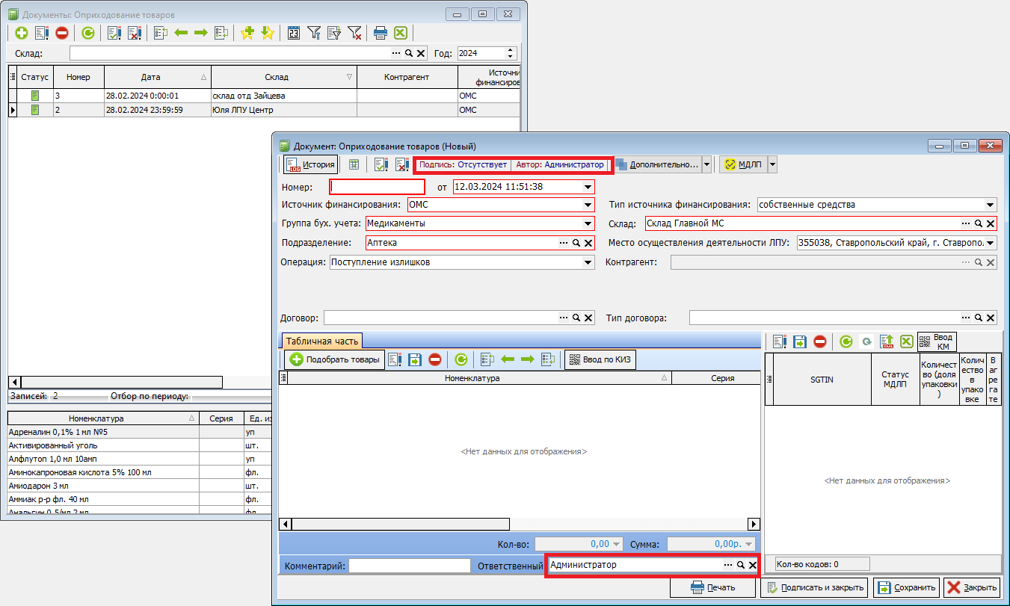Click the Сохранить button

click(905, 587)
